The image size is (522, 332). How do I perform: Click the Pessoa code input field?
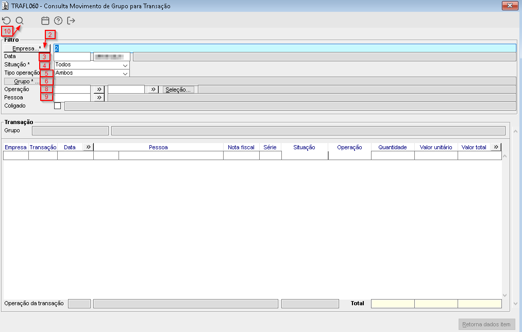point(72,97)
